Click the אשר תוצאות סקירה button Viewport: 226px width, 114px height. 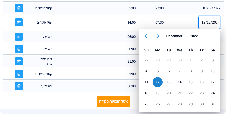[x=113, y=101]
